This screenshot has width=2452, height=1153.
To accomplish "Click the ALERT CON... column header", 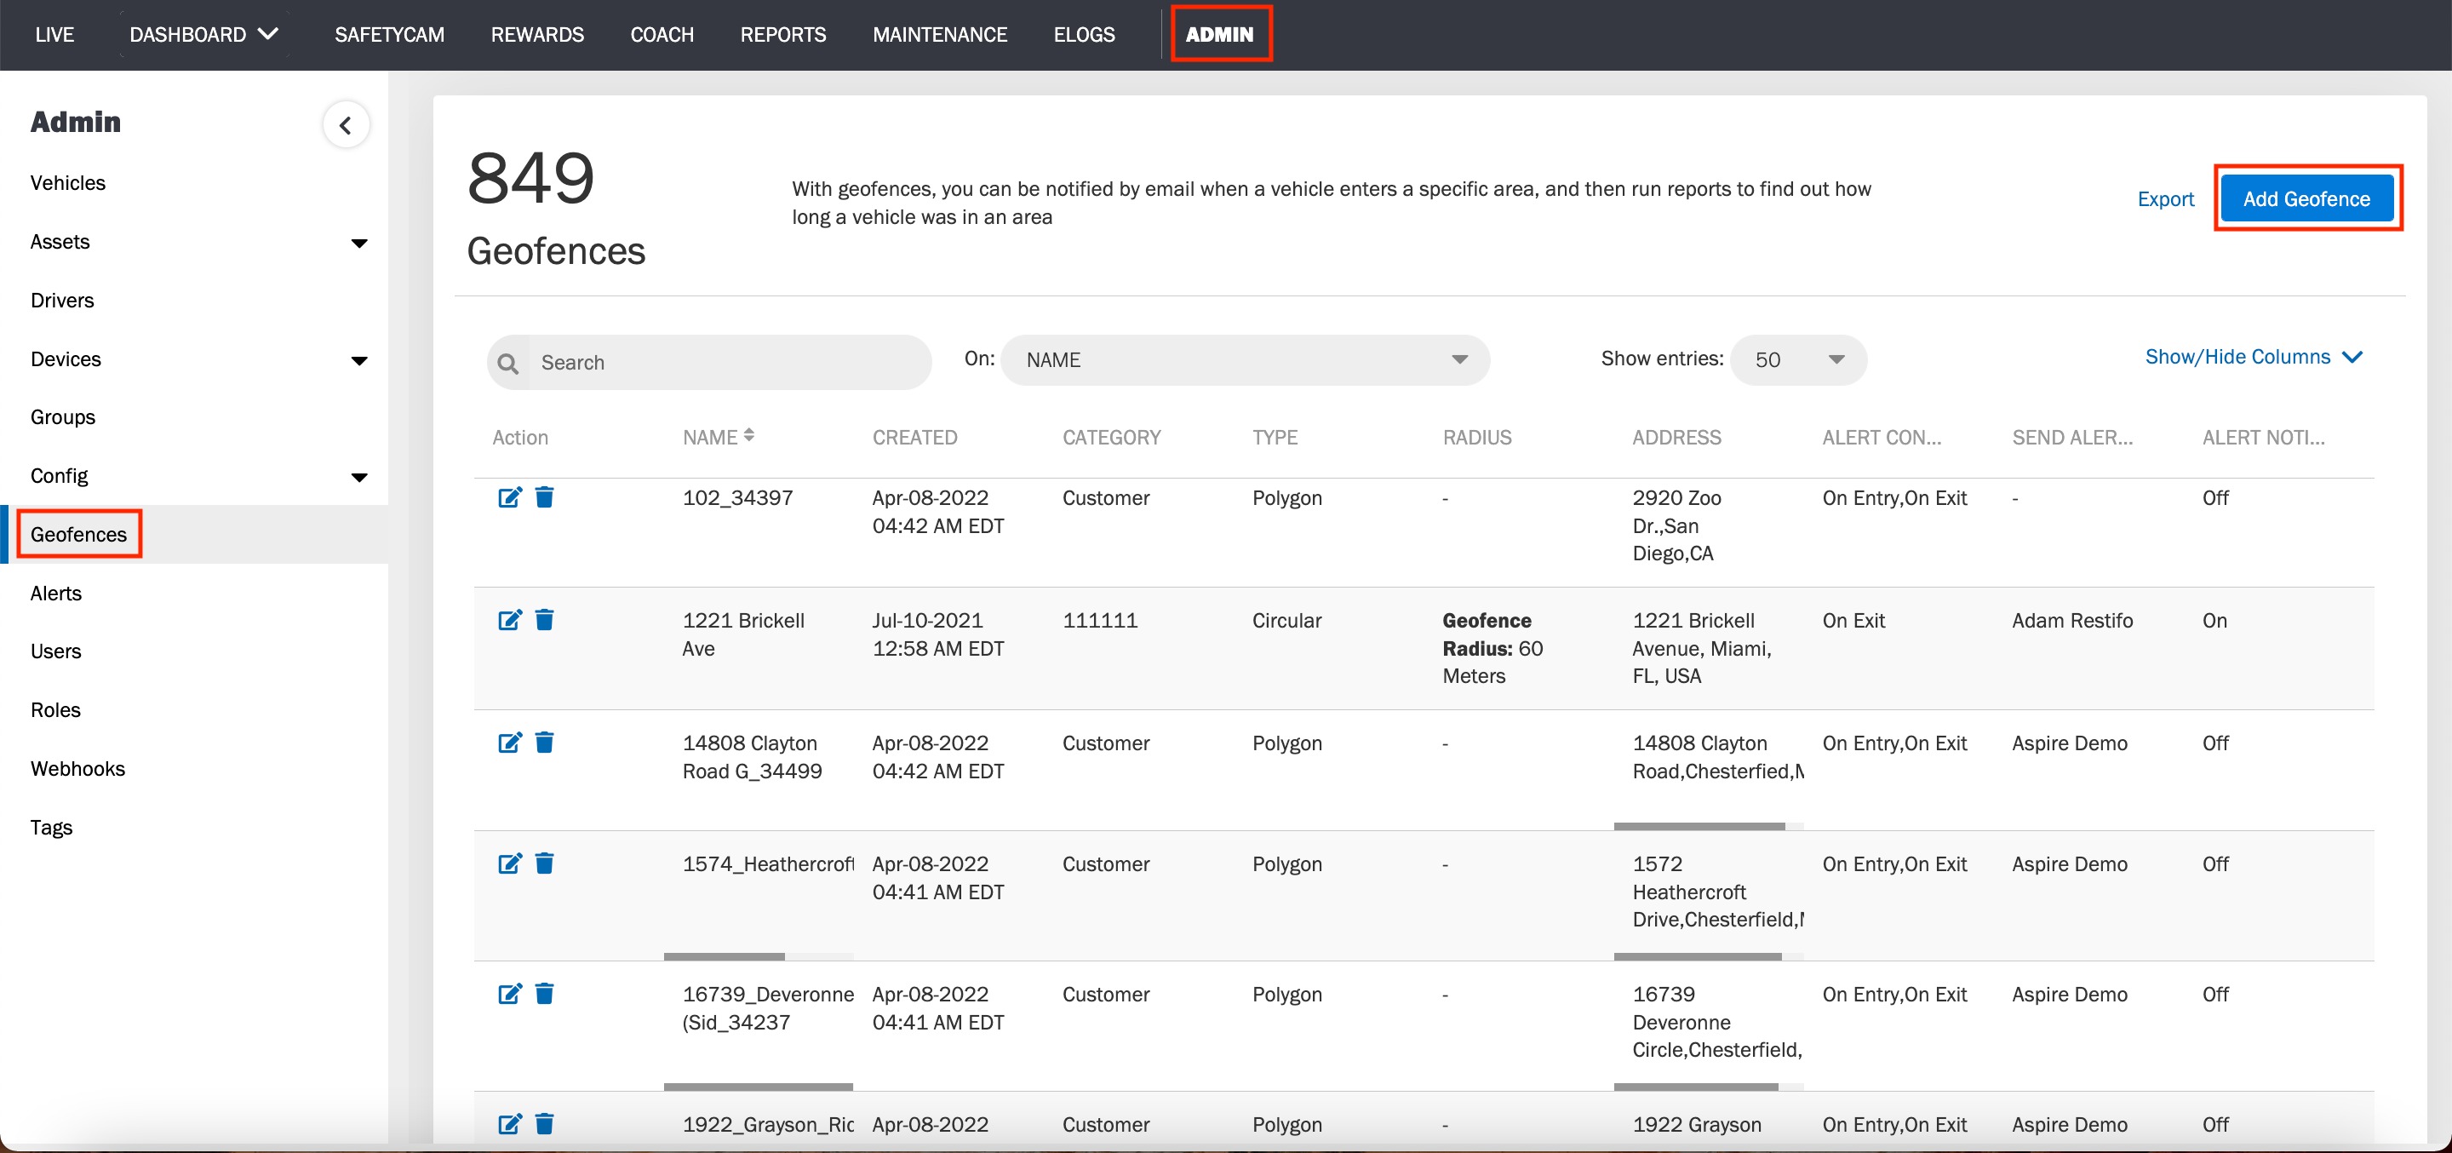I will pos(1881,437).
